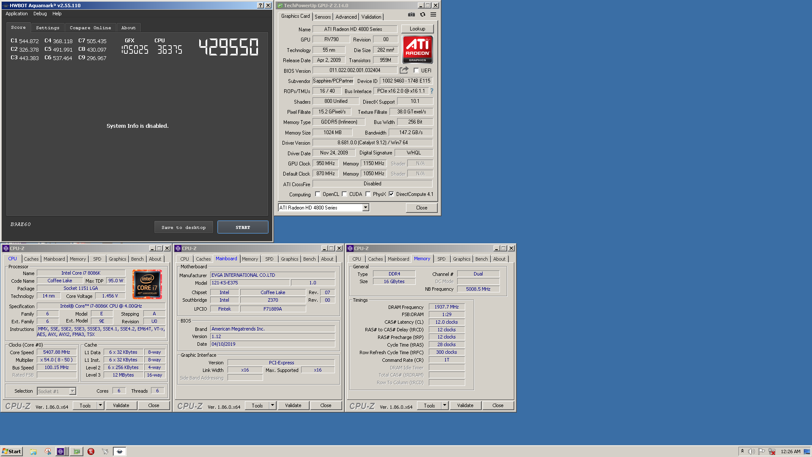Click the system clock showing 12:26 AM
Image resolution: width=812 pixels, height=457 pixels.
[790, 451]
